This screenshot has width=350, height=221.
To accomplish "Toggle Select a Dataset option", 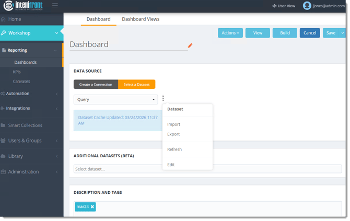I will click(x=136, y=84).
